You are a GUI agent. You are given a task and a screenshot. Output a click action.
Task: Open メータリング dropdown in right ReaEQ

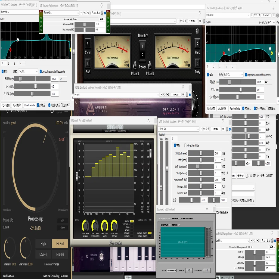(271, 23)
